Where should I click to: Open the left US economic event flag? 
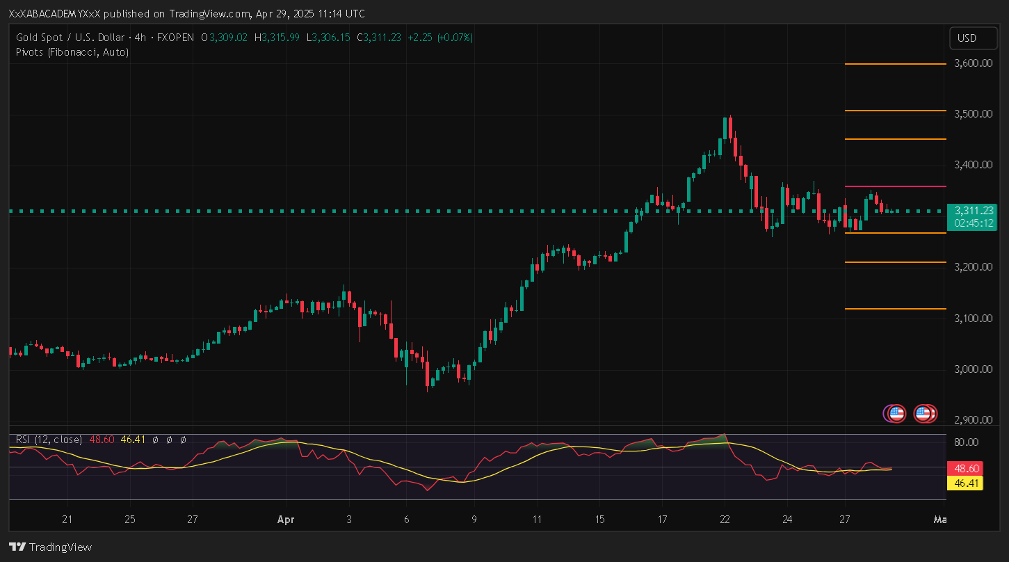coord(896,414)
